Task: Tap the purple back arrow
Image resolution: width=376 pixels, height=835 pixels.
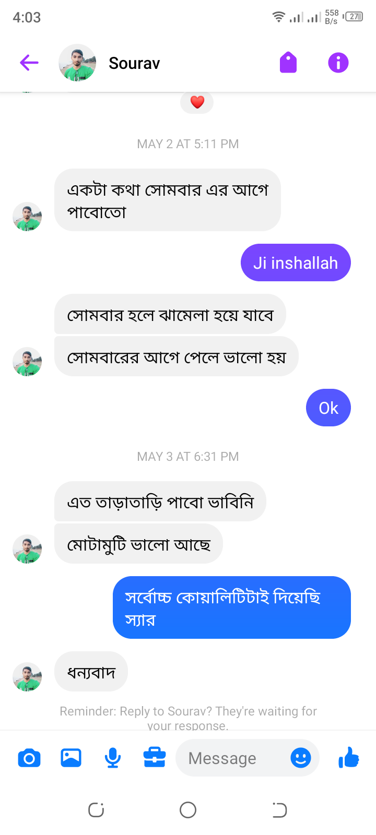Action: [x=29, y=63]
